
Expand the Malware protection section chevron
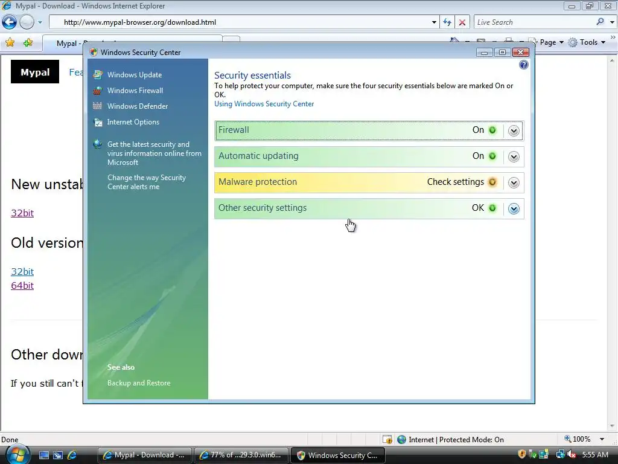(514, 182)
